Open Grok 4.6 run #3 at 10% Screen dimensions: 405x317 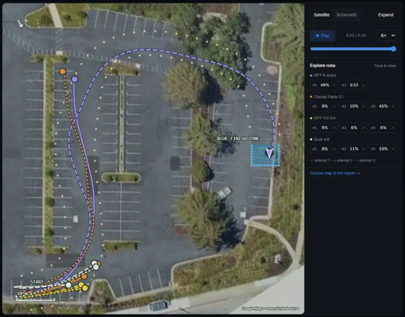click(x=382, y=149)
